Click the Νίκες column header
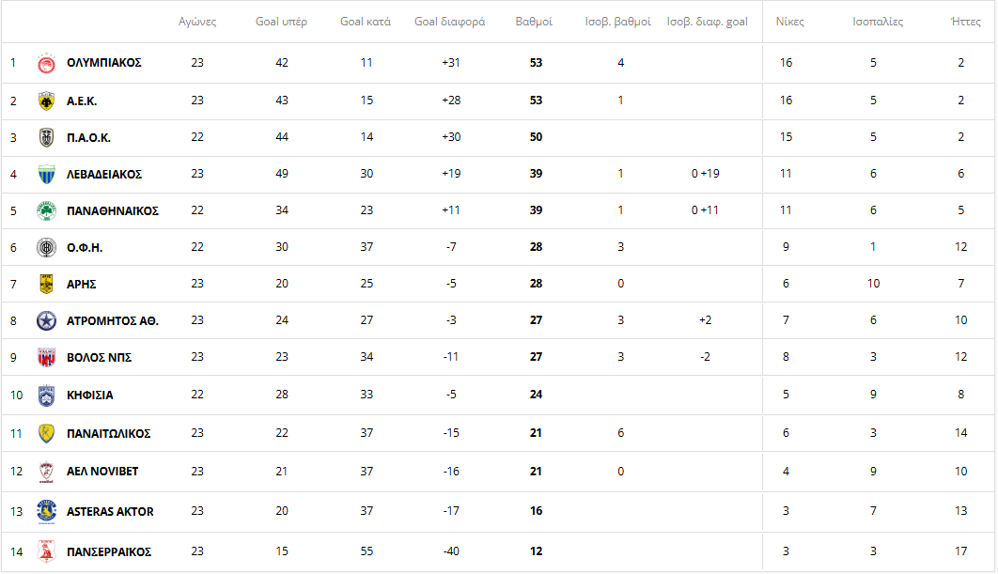Viewport: 998px width, 574px height. pyautogui.click(x=789, y=22)
